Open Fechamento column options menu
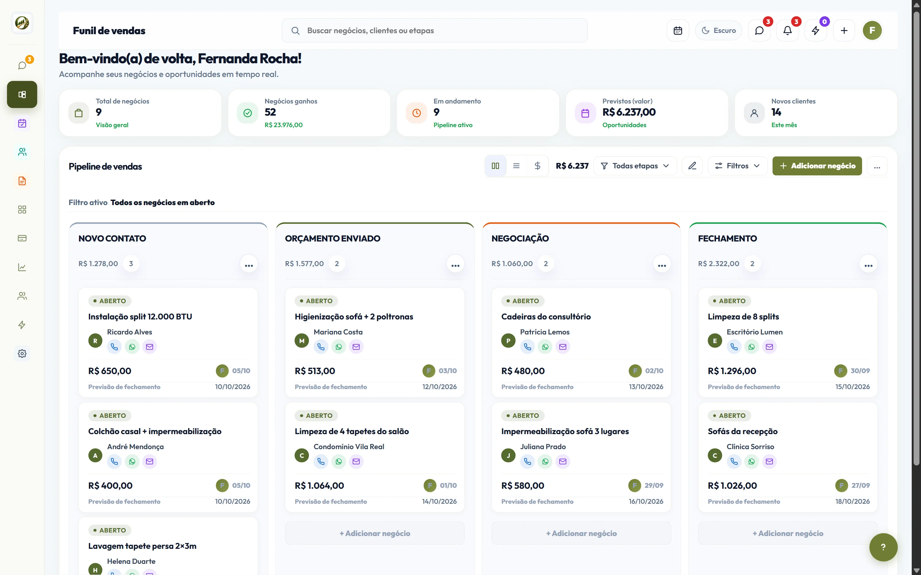 tap(868, 264)
